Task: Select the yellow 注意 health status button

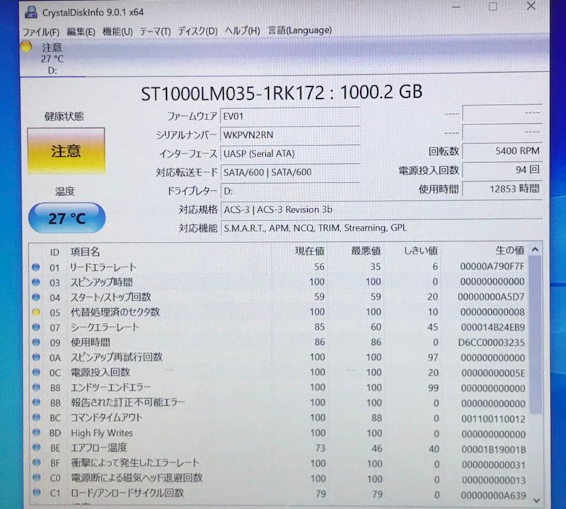Action: 66,151
